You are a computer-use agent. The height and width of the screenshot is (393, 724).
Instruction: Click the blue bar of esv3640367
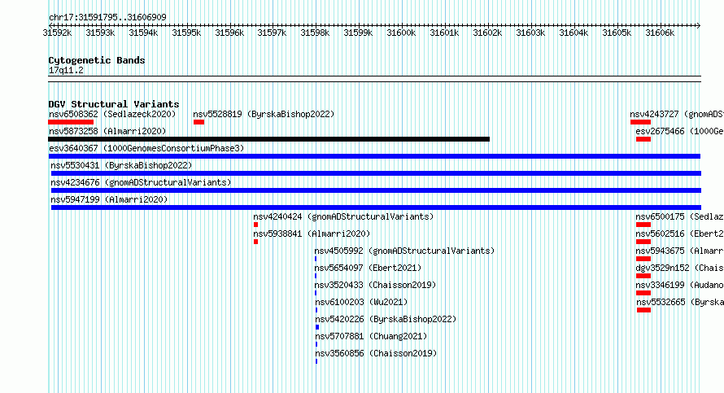tap(374, 156)
